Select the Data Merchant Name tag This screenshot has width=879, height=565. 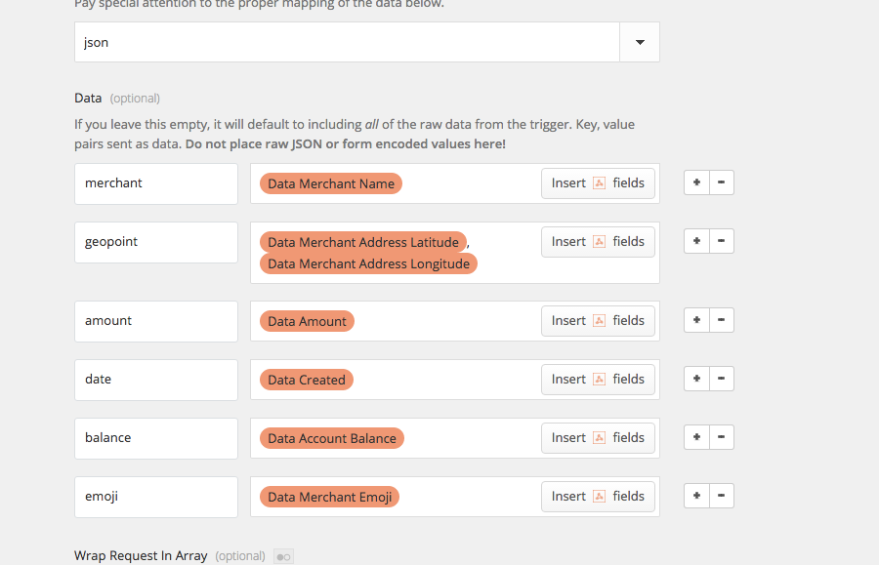331,183
